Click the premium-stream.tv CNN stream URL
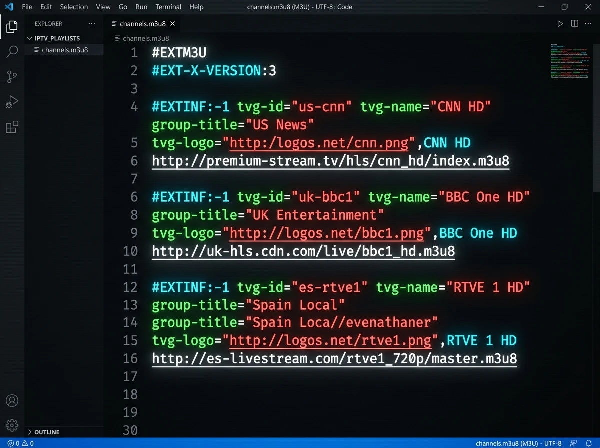Image resolution: width=600 pixels, height=448 pixels. 330,161
